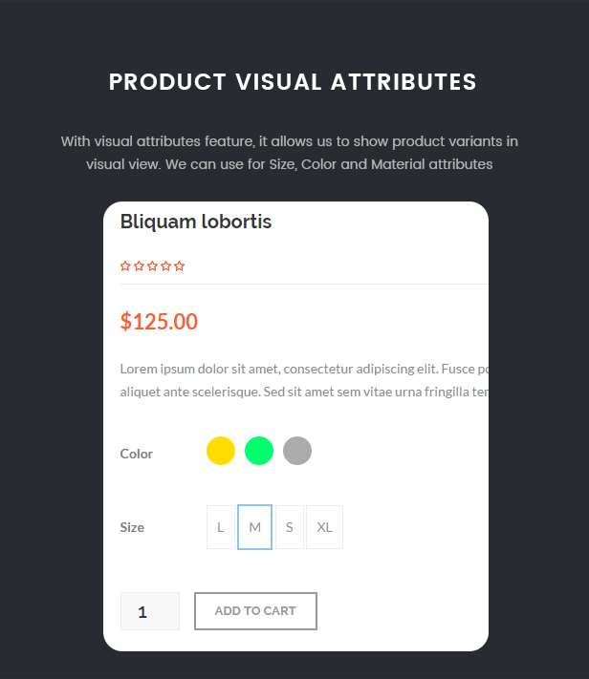Select the yellow color swatch
This screenshot has width=589, height=679.
point(221,451)
